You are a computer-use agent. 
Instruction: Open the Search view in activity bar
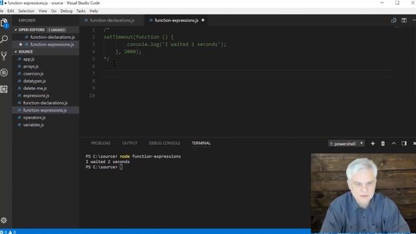pos(5,40)
